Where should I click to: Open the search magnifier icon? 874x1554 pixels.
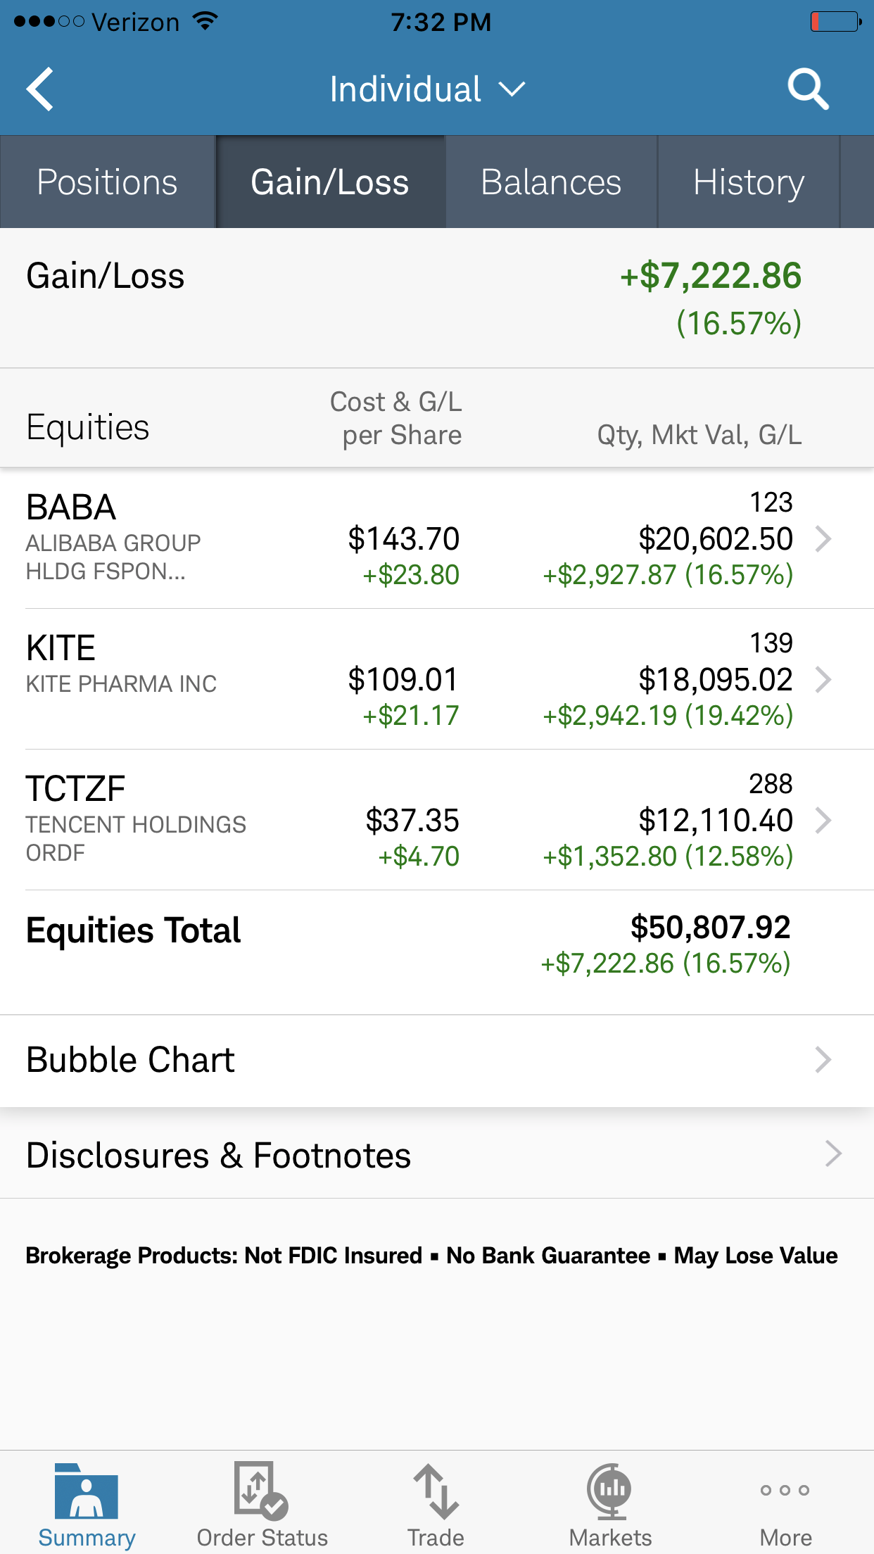808,89
